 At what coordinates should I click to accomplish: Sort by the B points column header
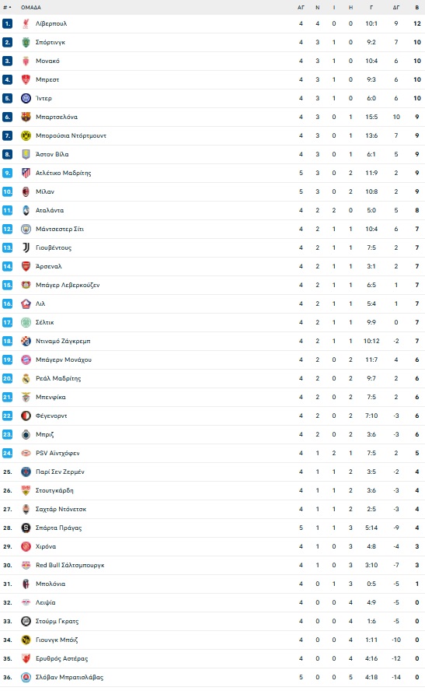[x=417, y=8]
